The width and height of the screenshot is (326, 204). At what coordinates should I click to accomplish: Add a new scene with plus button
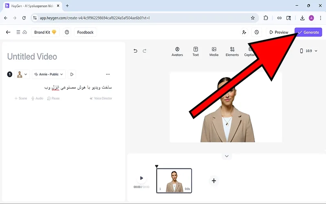(x=214, y=181)
